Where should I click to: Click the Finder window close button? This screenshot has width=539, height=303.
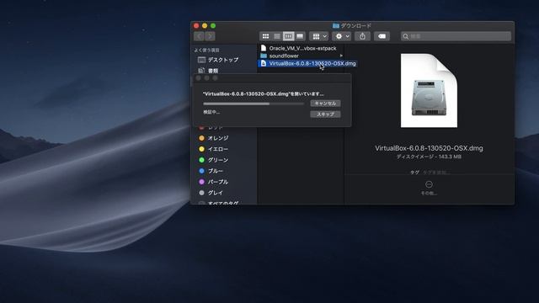tap(196, 26)
